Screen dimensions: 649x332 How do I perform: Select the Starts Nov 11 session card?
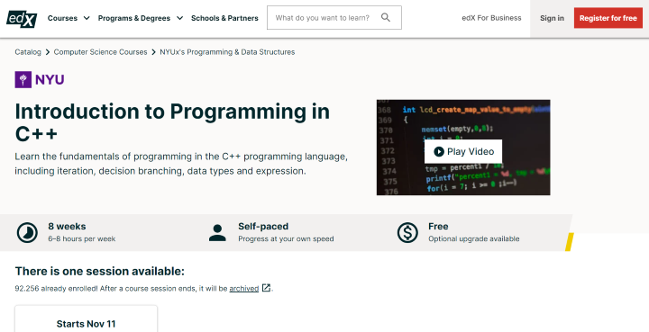87,319
